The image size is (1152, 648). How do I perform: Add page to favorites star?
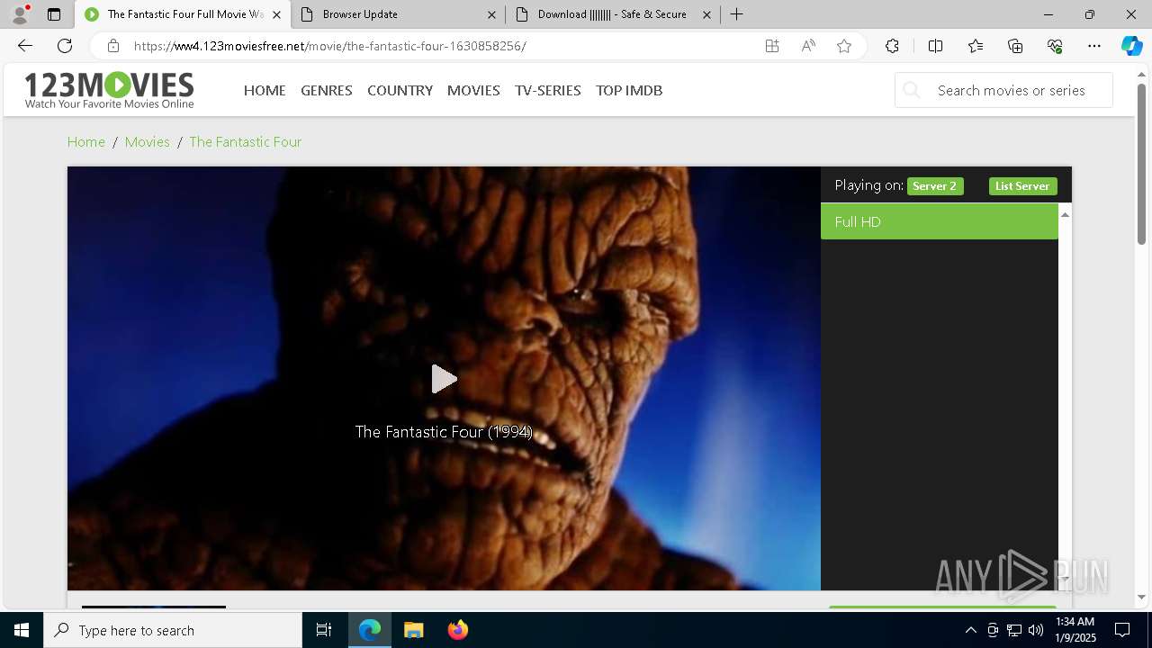point(844,46)
